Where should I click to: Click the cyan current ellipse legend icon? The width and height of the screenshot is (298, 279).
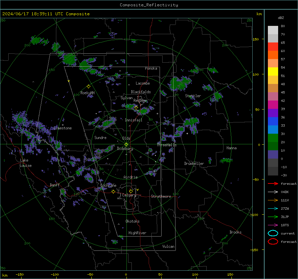273,233
